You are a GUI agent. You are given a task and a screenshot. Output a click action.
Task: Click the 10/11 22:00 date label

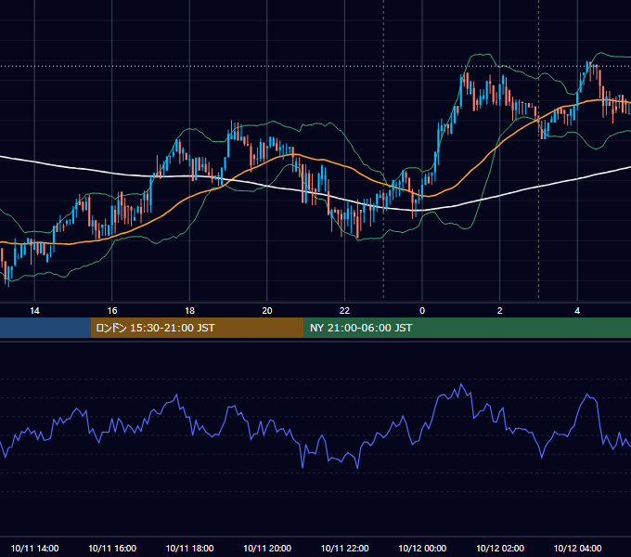[x=344, y=548]
